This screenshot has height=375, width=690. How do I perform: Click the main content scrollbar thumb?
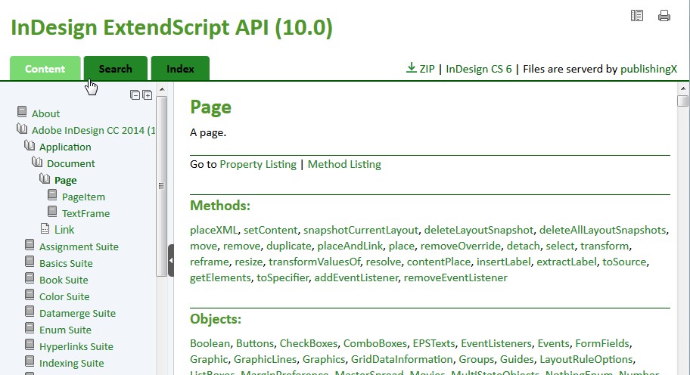[682, 101]
